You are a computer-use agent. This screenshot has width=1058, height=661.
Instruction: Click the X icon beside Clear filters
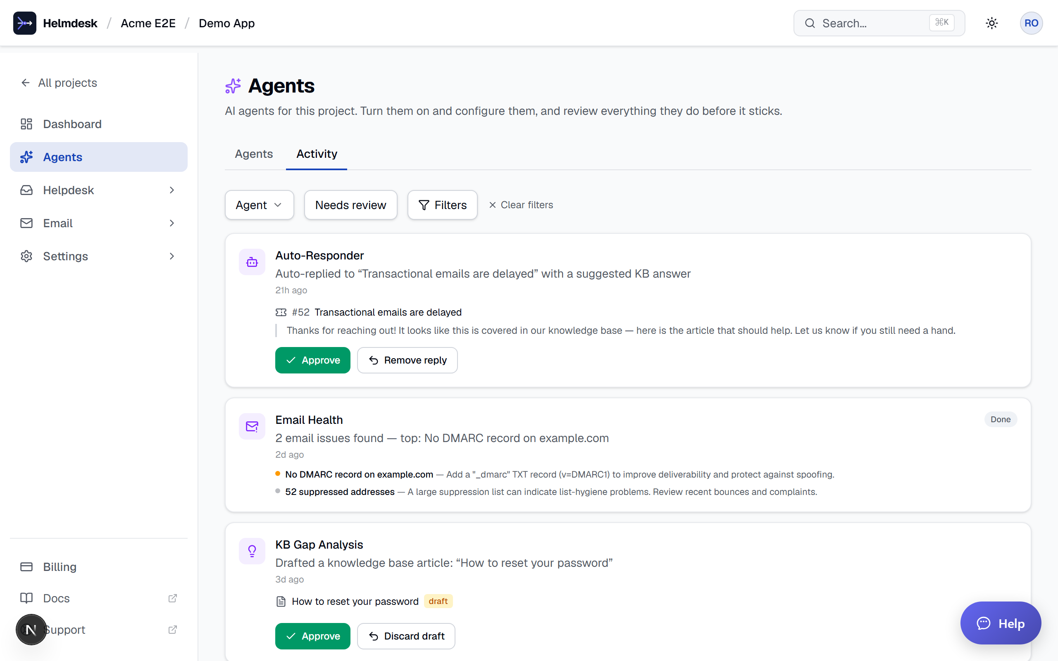point(492,205)
